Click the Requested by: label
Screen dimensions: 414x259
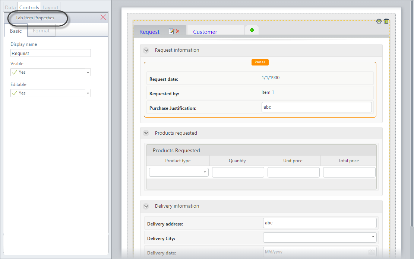point(164,94)
